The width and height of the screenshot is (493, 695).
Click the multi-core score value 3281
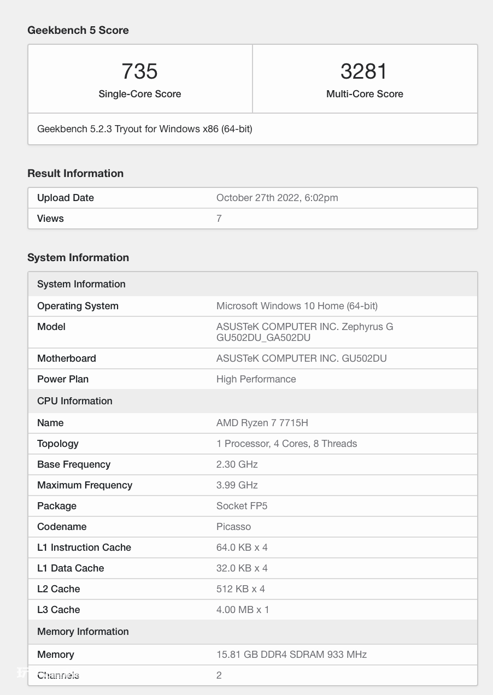point(364,72)
